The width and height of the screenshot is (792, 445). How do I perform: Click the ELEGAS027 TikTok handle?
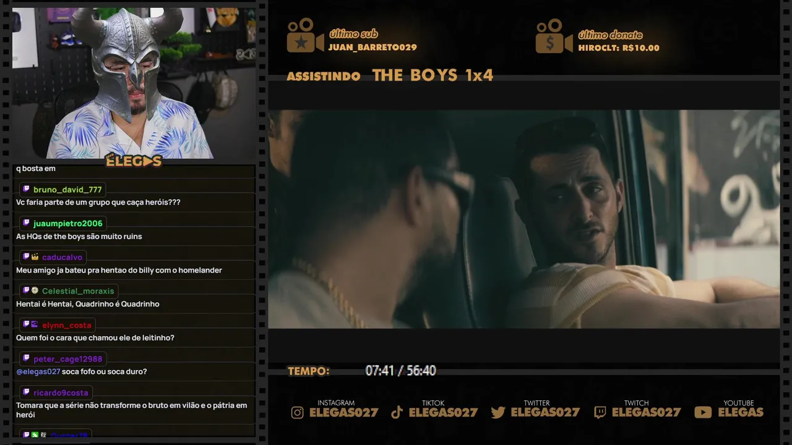pyautogui.click(x=443, y=413)
